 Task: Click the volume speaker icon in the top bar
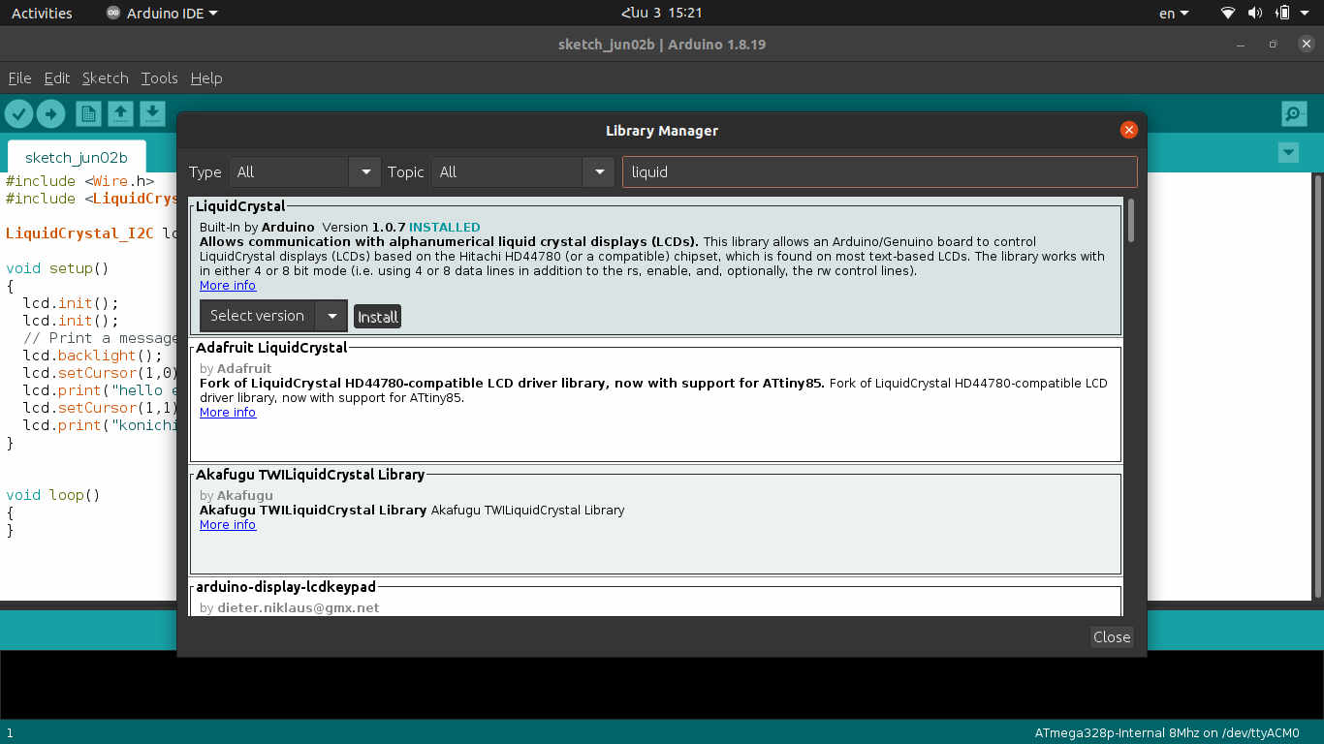[1255, 13]
